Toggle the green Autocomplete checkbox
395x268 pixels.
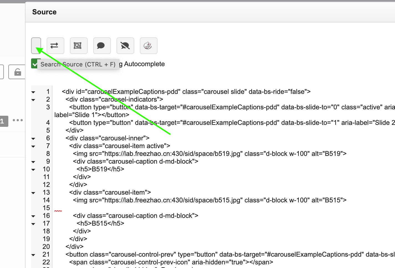tap(34, 64)
